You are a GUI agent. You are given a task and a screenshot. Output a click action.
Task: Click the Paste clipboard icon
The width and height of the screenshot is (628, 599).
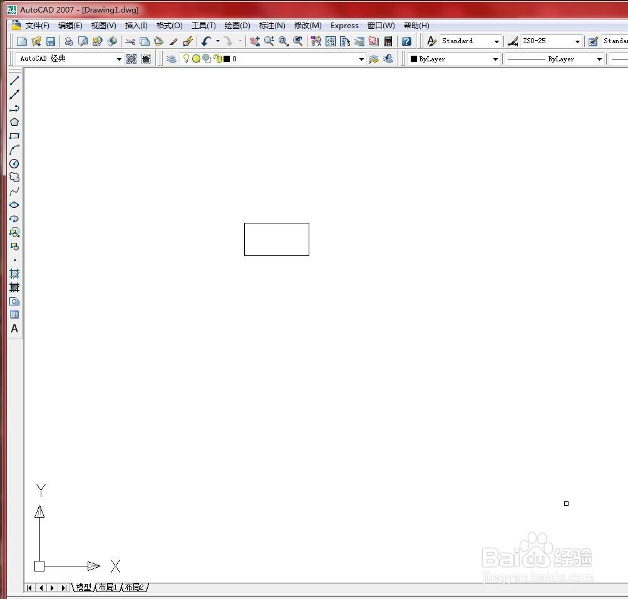pos(158,41)
